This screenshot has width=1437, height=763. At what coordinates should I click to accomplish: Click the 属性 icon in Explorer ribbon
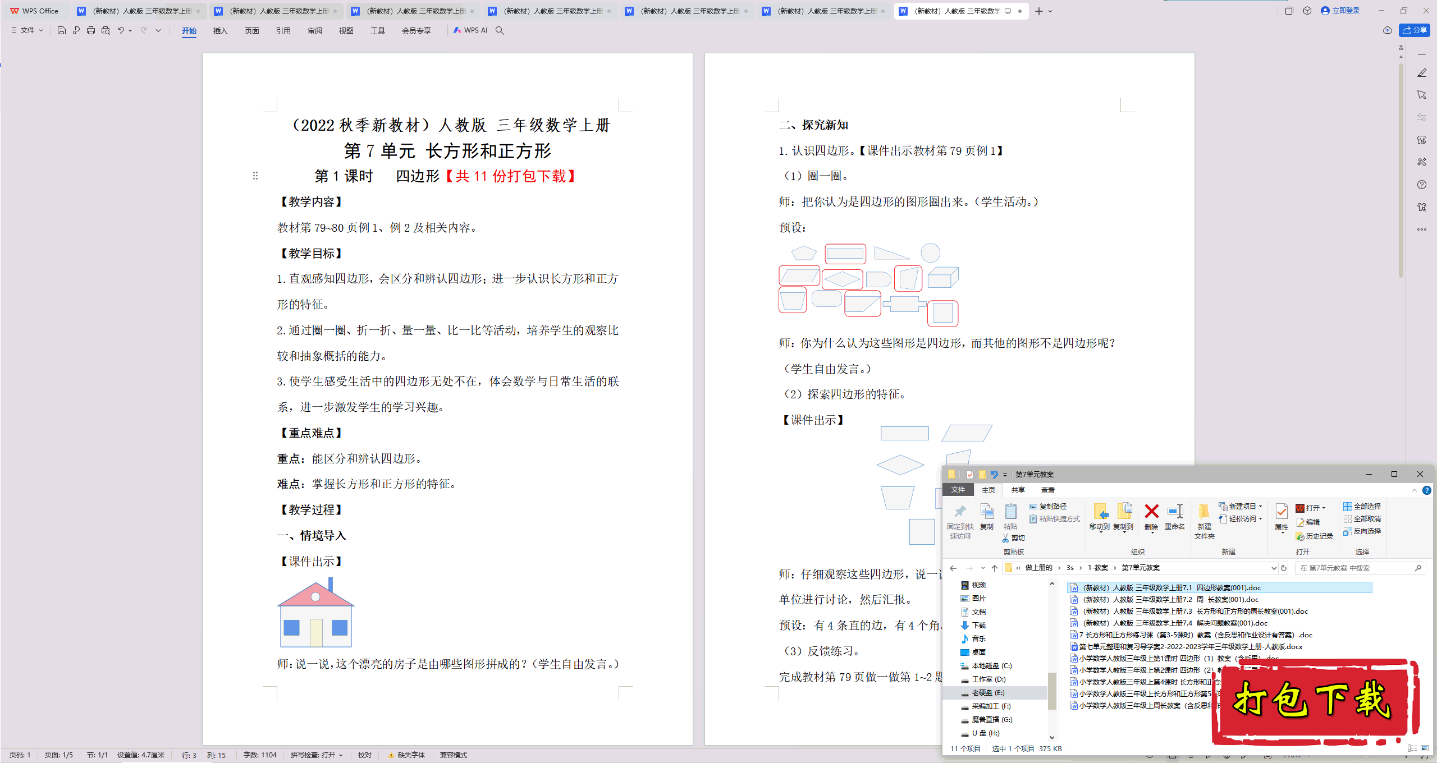pyautogui.click(x=1282, y=517)
